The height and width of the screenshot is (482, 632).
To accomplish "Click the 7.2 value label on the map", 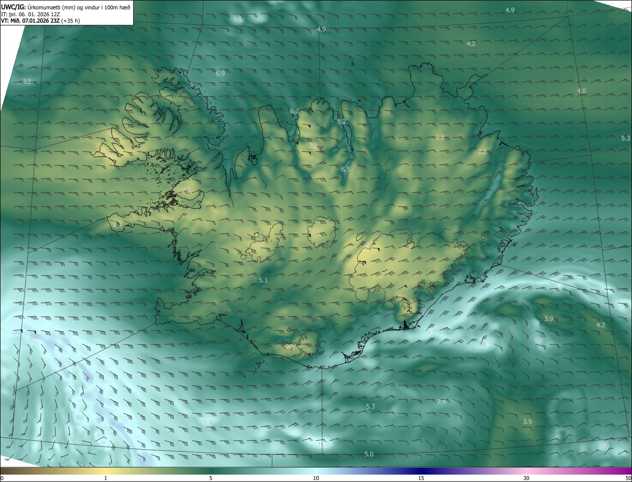I will [x=27, y=81].
